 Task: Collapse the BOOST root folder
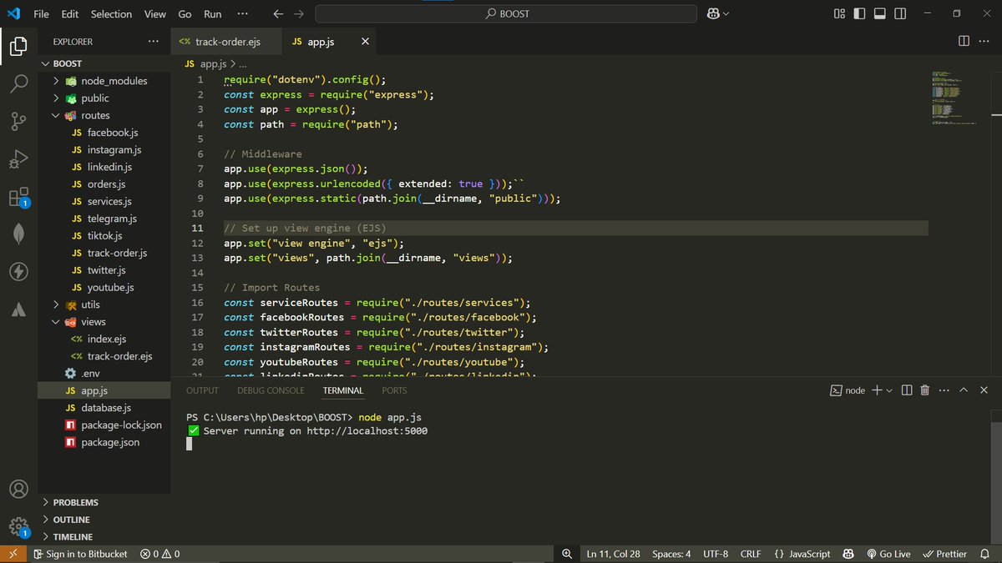click(104, 63)
